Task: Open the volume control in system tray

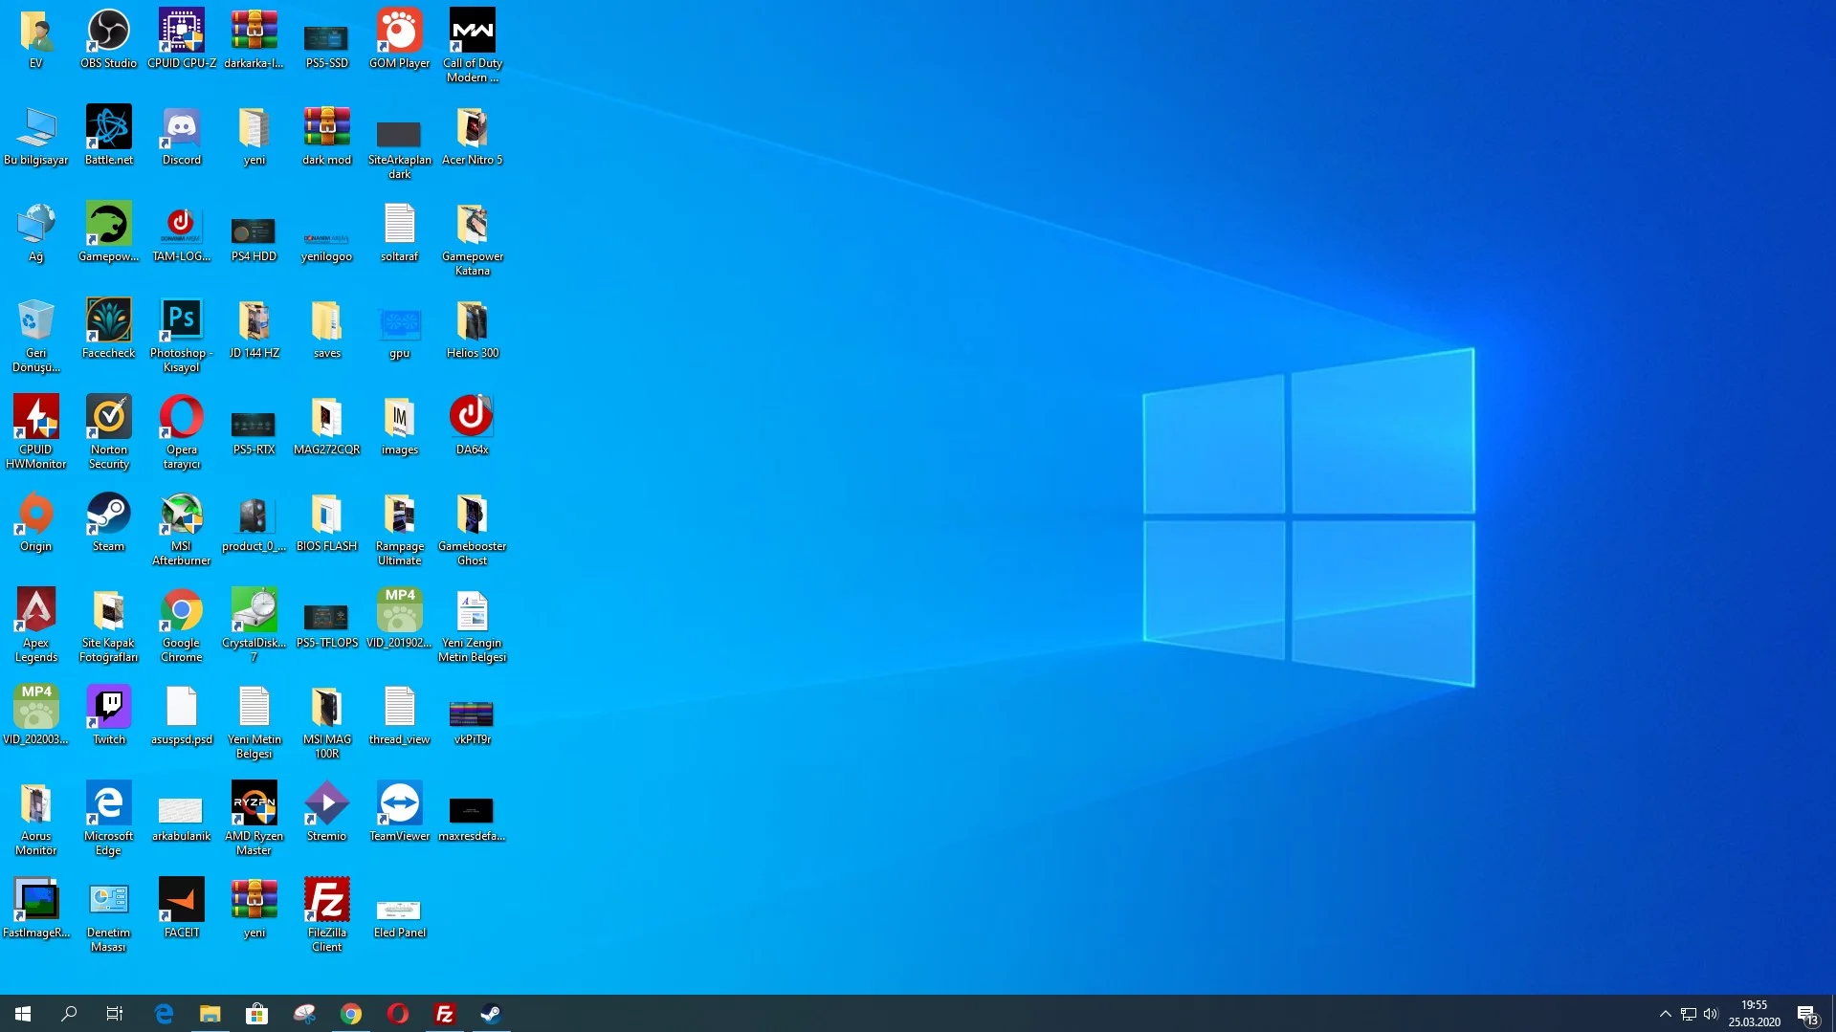Action: pos(1711,1014)
